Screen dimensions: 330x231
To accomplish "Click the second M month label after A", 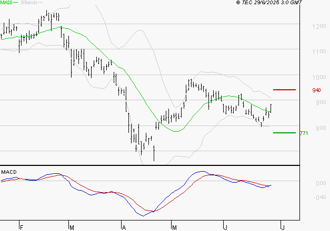I will coord(174,228).
